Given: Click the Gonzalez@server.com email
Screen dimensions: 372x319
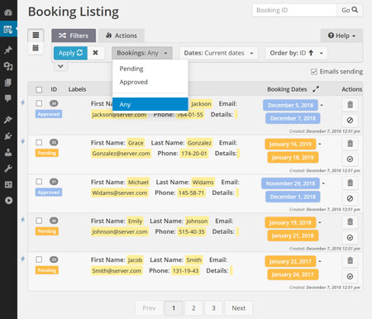Looking at the screenshot, I should click(121, 154).
